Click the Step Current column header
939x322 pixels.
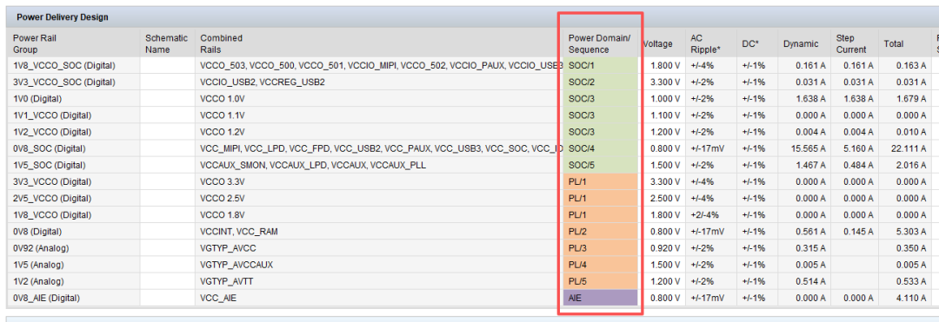point(851,43)
